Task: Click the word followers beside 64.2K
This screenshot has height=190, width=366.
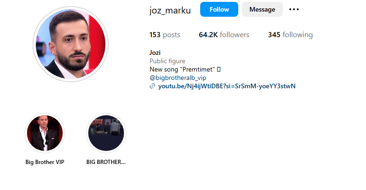Action: tap(235, 35)
